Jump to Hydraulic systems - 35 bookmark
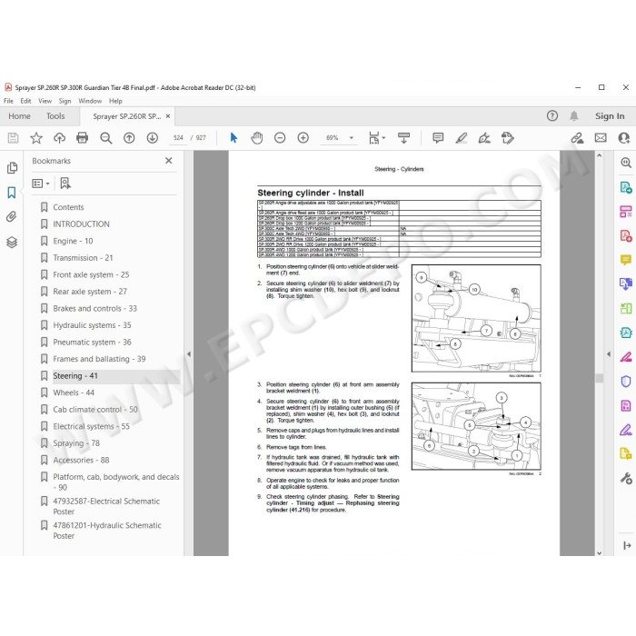Screen dimensions: 636x636 [x=92, y=325]
